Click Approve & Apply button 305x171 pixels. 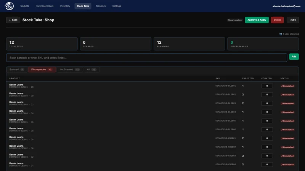pyautogui.click(x=257, y=20)
